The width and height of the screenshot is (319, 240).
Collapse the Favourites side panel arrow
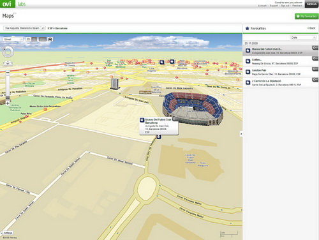241,133
